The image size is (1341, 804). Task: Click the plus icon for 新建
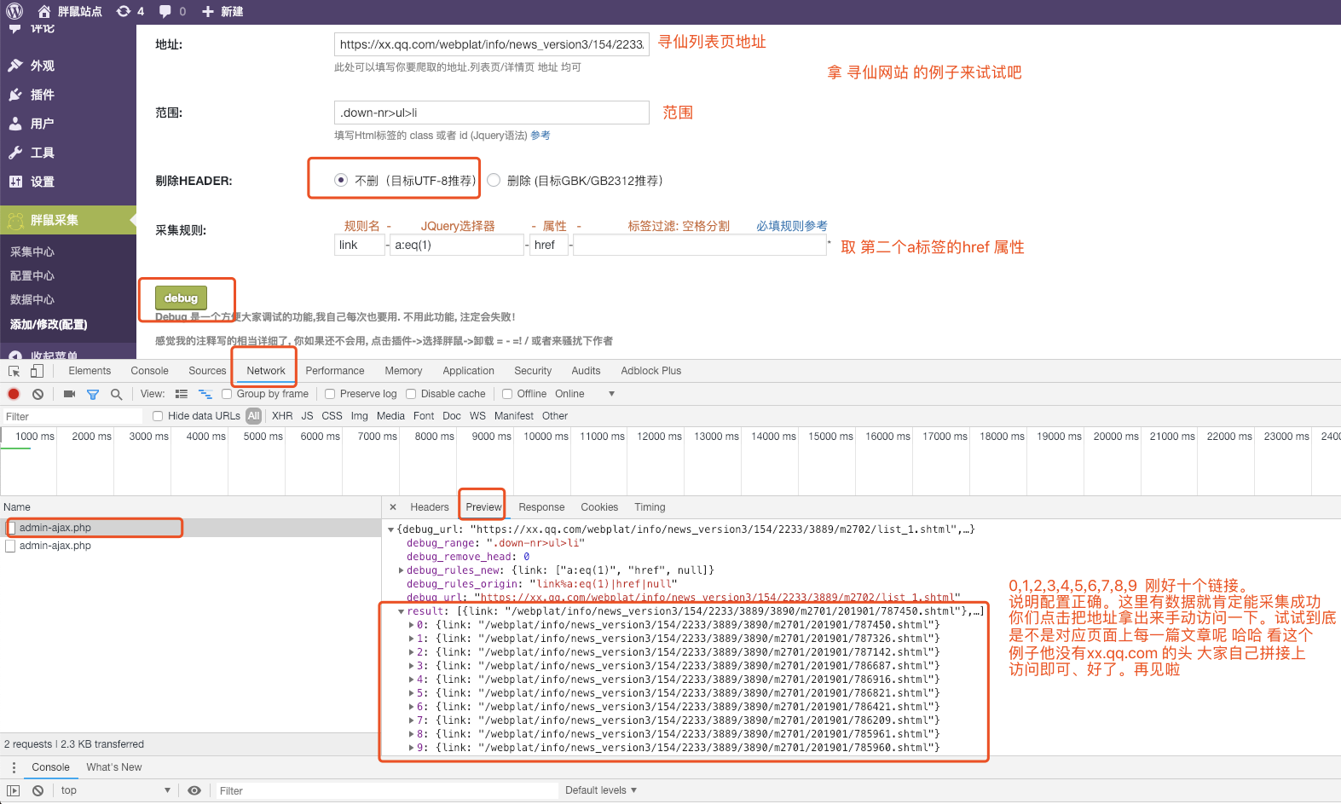point(207,11)
